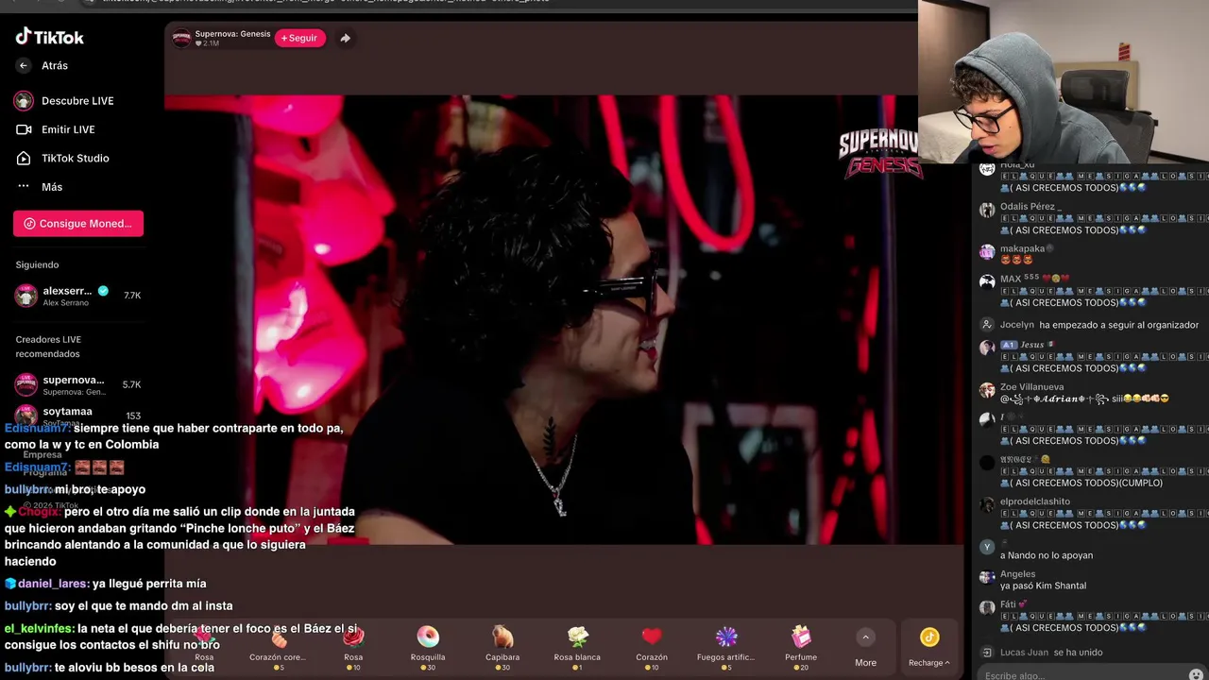Open the soytamaa recommended creator
1209x680 pixels.
pyautogui.click(x=78, y=415)
